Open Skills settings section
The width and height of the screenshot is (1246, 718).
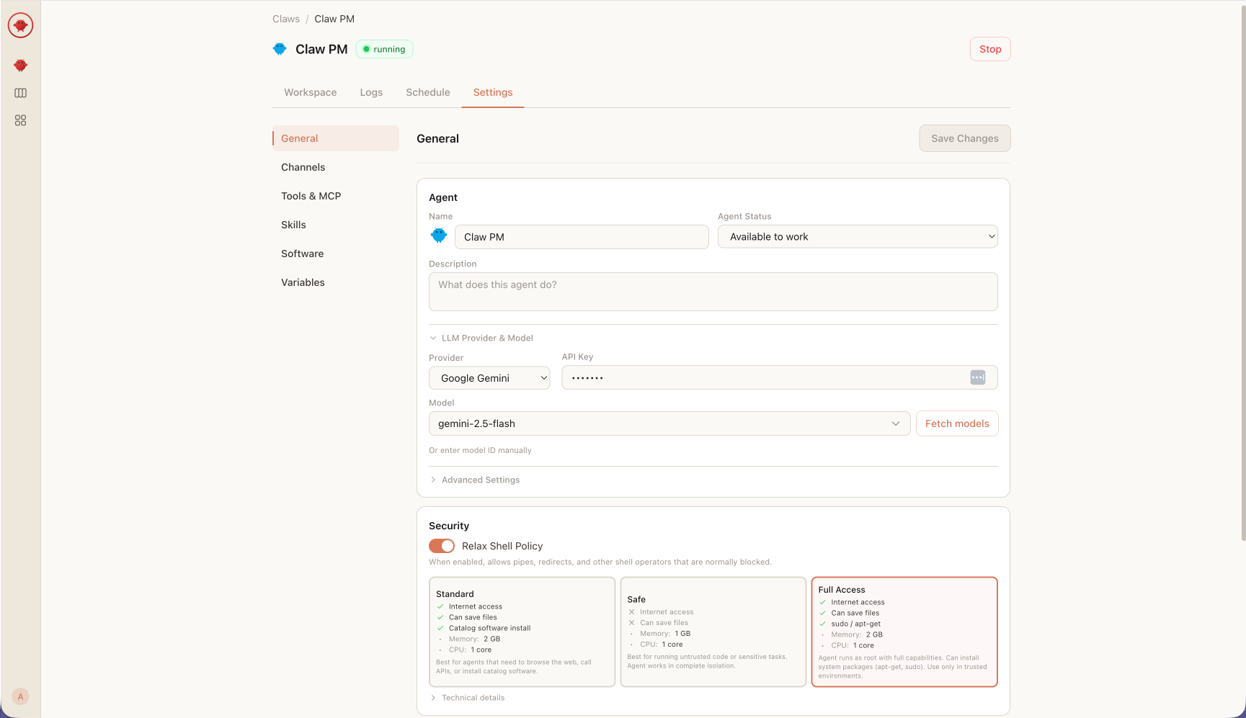pos(336,225)
